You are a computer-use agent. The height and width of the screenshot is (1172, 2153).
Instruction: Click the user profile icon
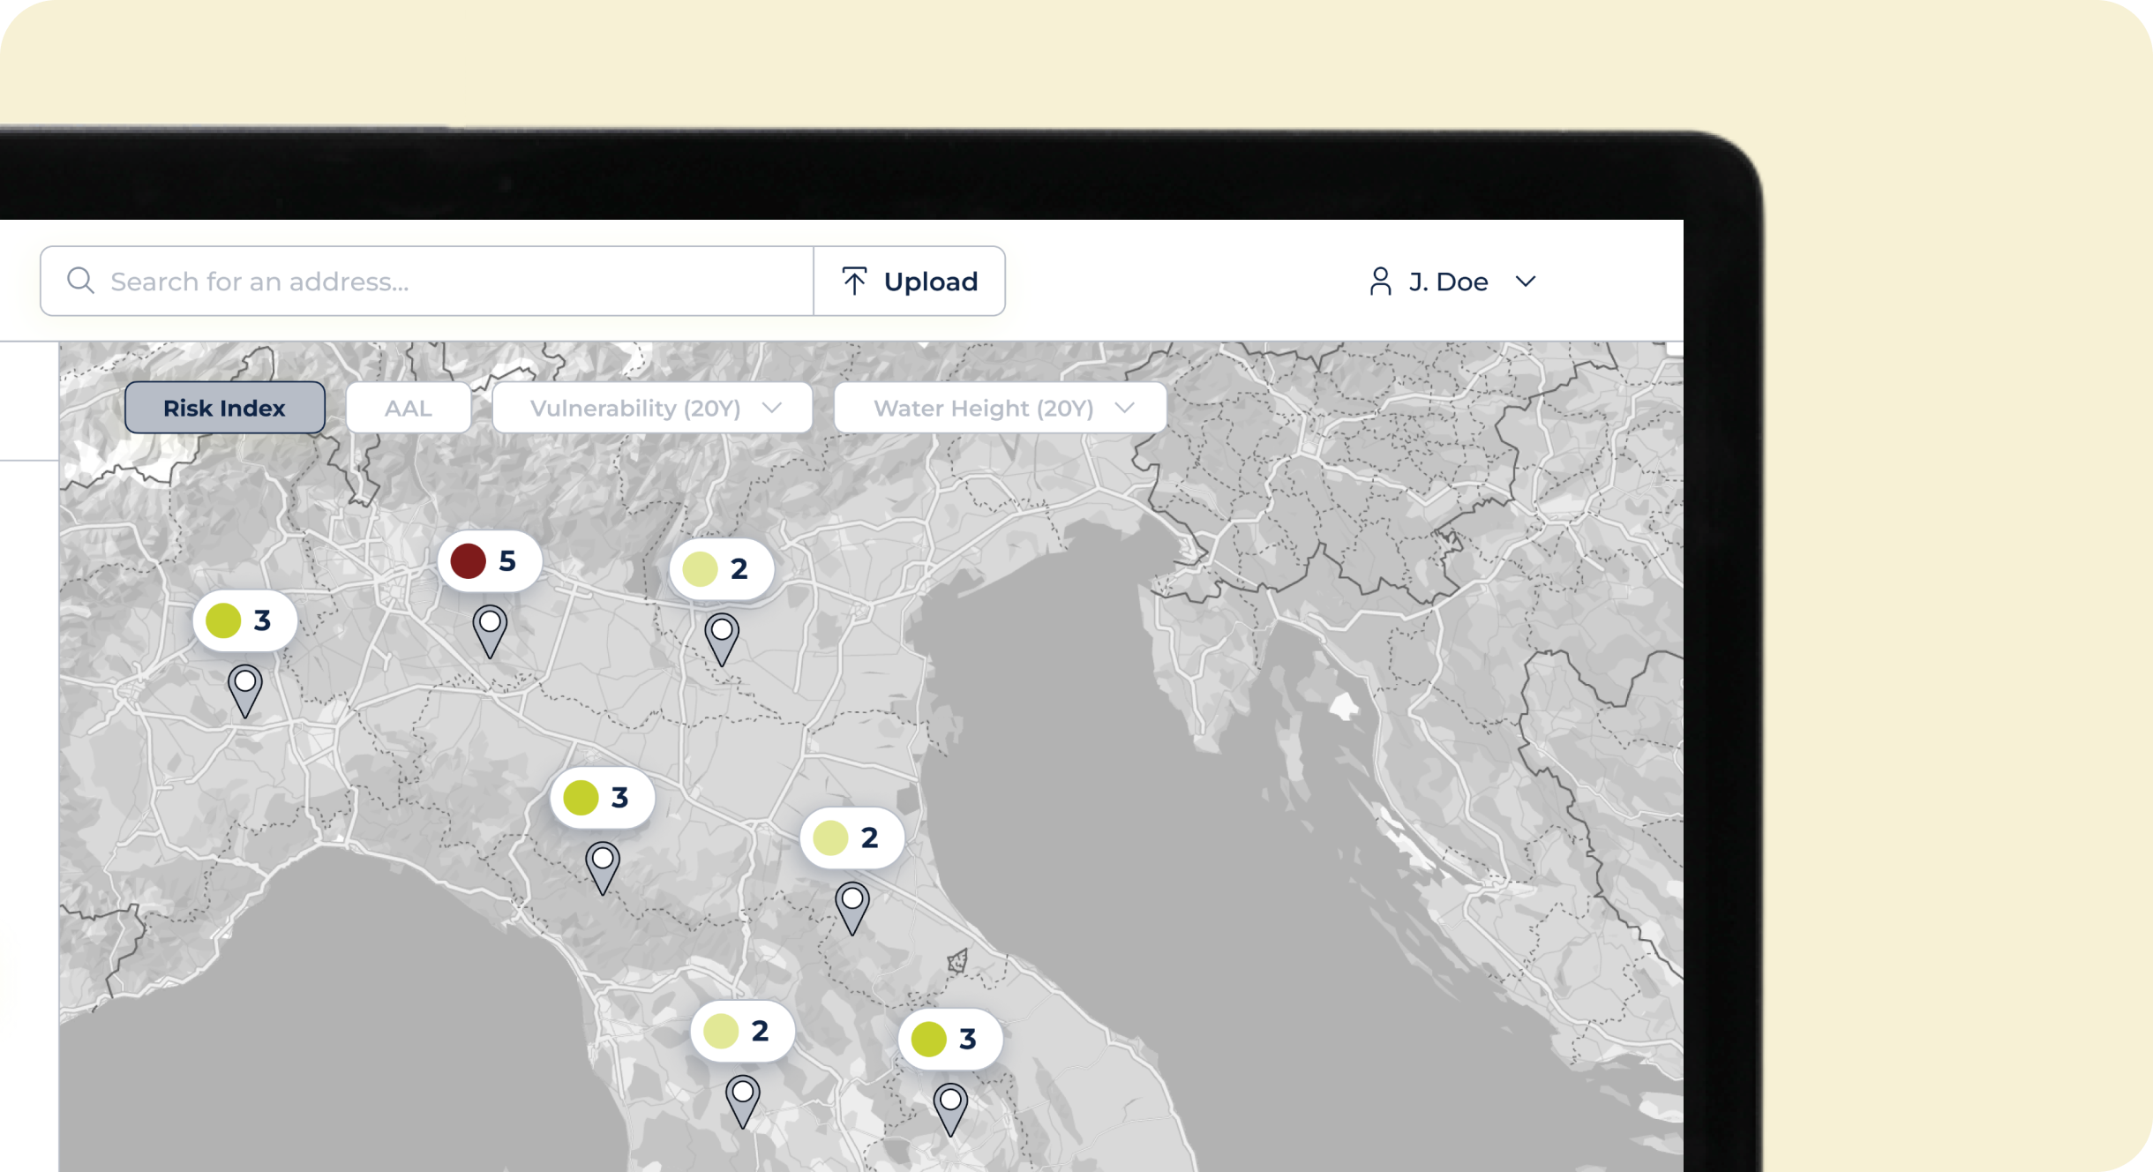point(1380,282)
